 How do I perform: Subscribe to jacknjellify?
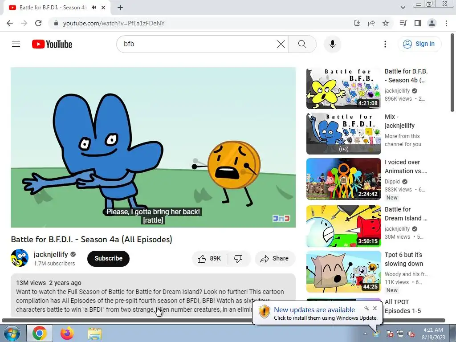pos(108,258)
